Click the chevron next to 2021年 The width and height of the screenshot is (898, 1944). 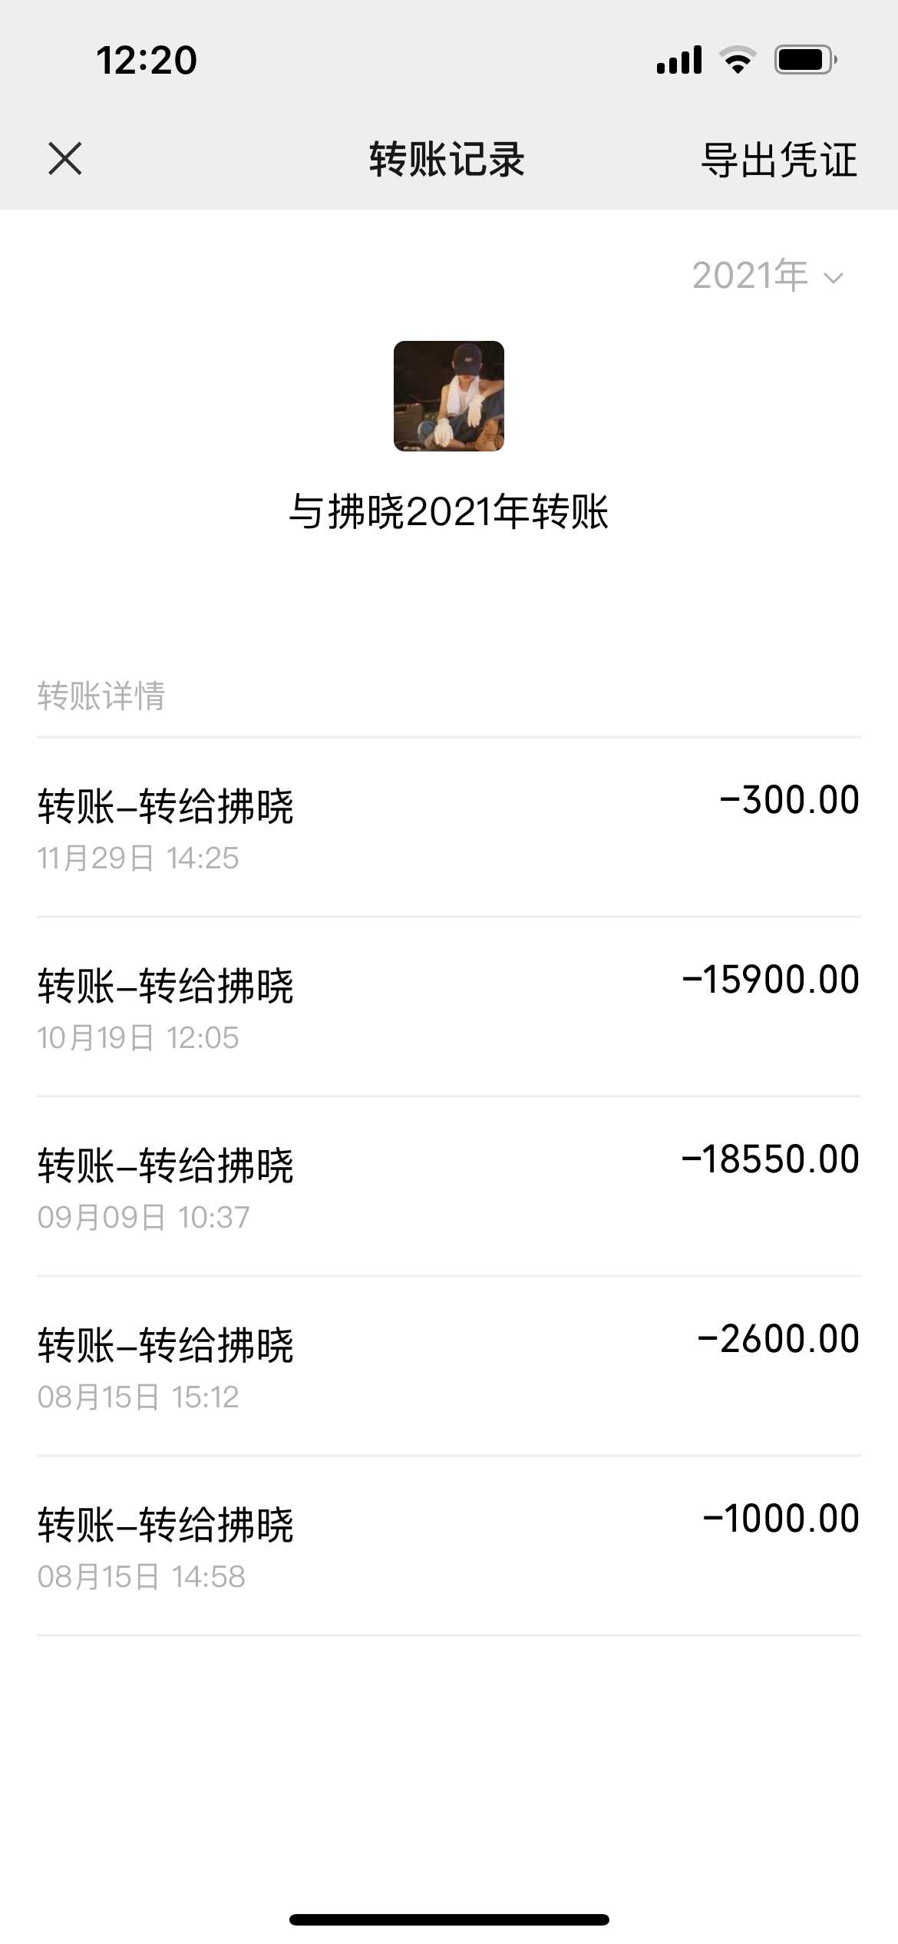pos(834,278)
